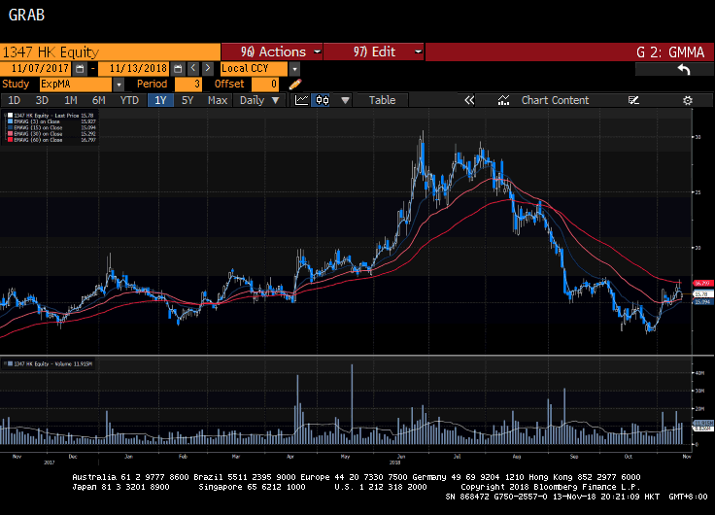Click the EMAVG (15) dark blue swatch
The height and width of the screenshot is (515, 715).
10,127
